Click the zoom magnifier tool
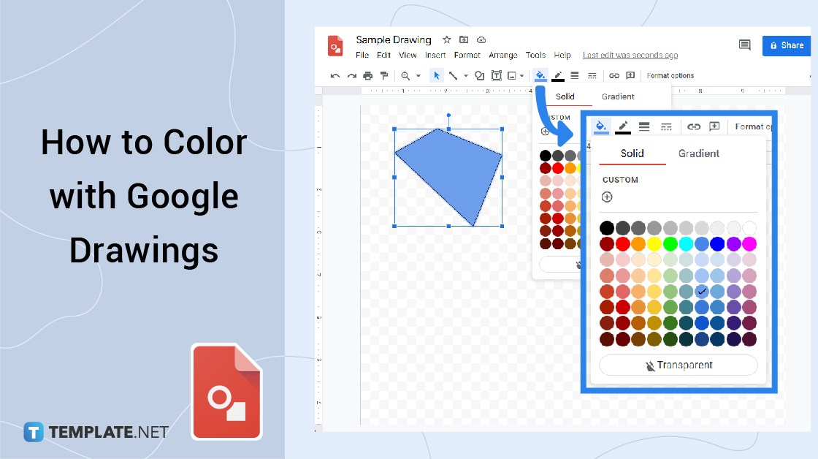The width and height of the screenshot is (818, 459). tap(405, 76)
